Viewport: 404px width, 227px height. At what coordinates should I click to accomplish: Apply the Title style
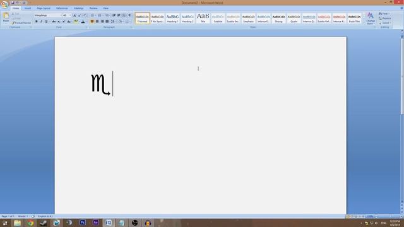[203, 18]
